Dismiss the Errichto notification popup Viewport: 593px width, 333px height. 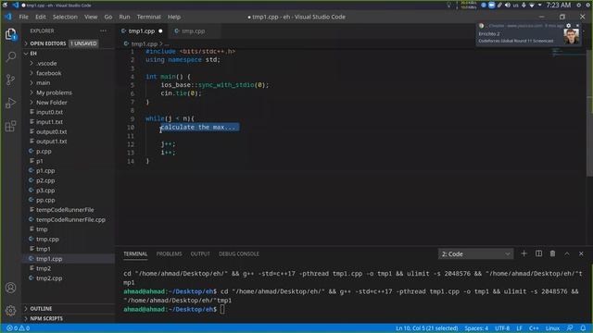pyautogui.click(x=577, y=26)
